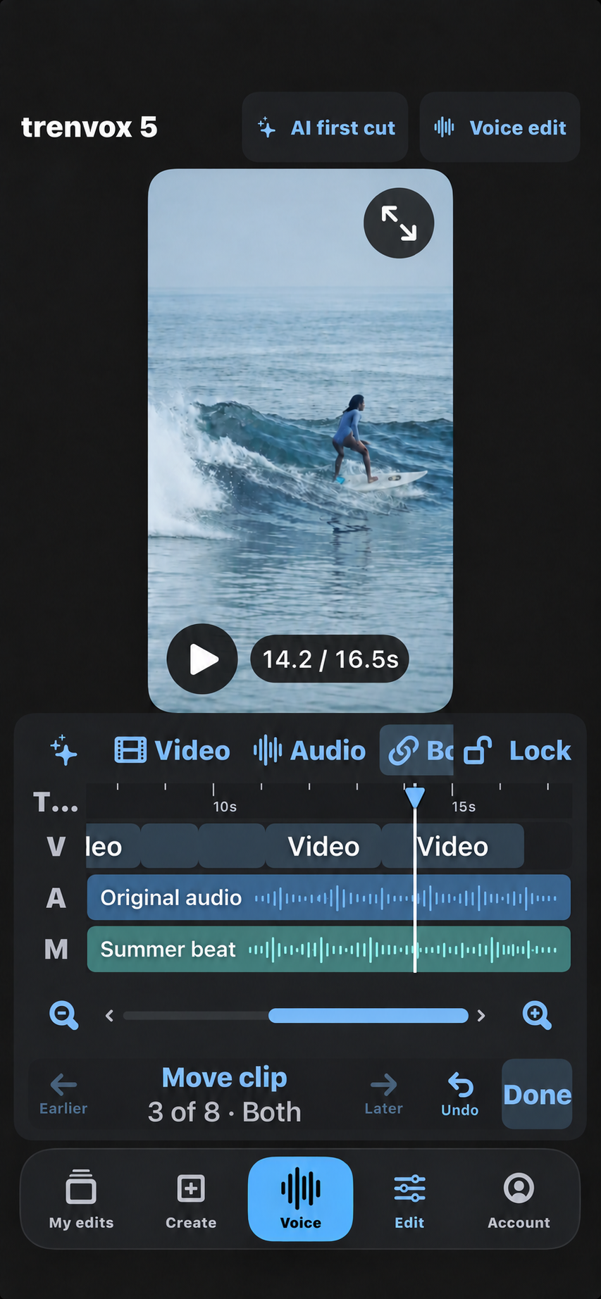Viewport: 601px width, 1299px height.
Task: Select the Video clip under the playhead
Action: [453, 846]
